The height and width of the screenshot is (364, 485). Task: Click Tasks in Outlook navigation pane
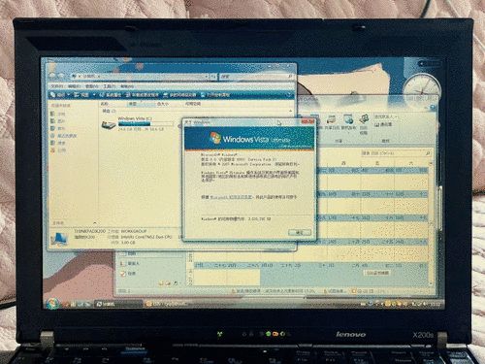[x=128, y=274]
